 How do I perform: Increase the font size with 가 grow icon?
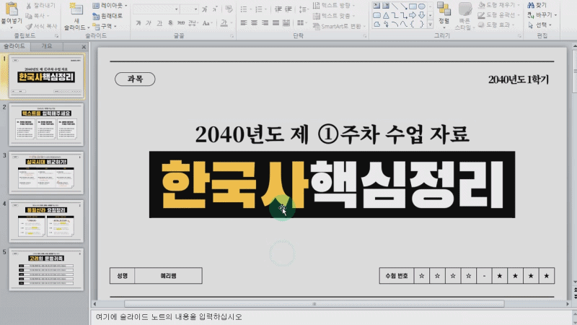coord(205,9)
